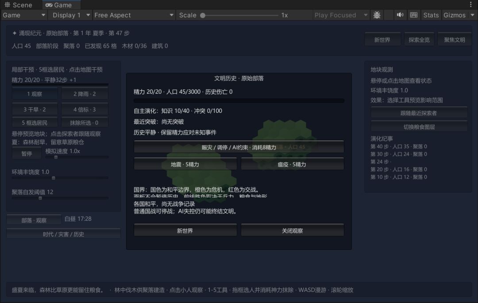This screenshot has width=478, height=303.
Task: Select the 5 框选居民 tool
Action: click(35, 123)
